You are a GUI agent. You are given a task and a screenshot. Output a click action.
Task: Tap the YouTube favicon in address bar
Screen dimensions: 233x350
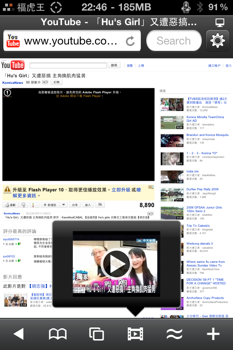pos(13,40)
